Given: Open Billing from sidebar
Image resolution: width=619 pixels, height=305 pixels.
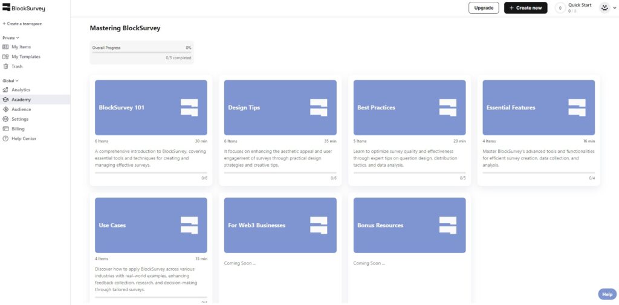Looking at the screenshot, I should [35, 129].
